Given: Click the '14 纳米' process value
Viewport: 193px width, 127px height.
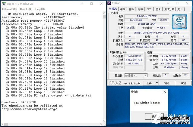Looking at the screenshot, I should tap(130, 28).
